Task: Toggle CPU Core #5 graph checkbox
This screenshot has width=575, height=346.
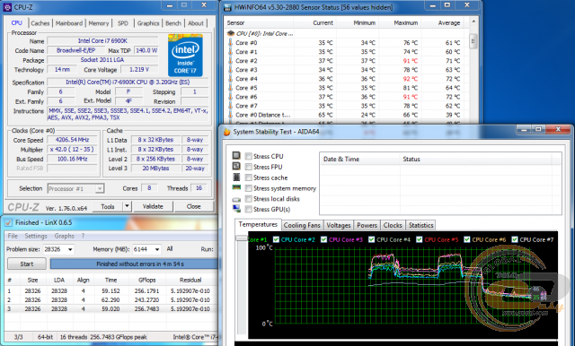Action: click(420, 239)
